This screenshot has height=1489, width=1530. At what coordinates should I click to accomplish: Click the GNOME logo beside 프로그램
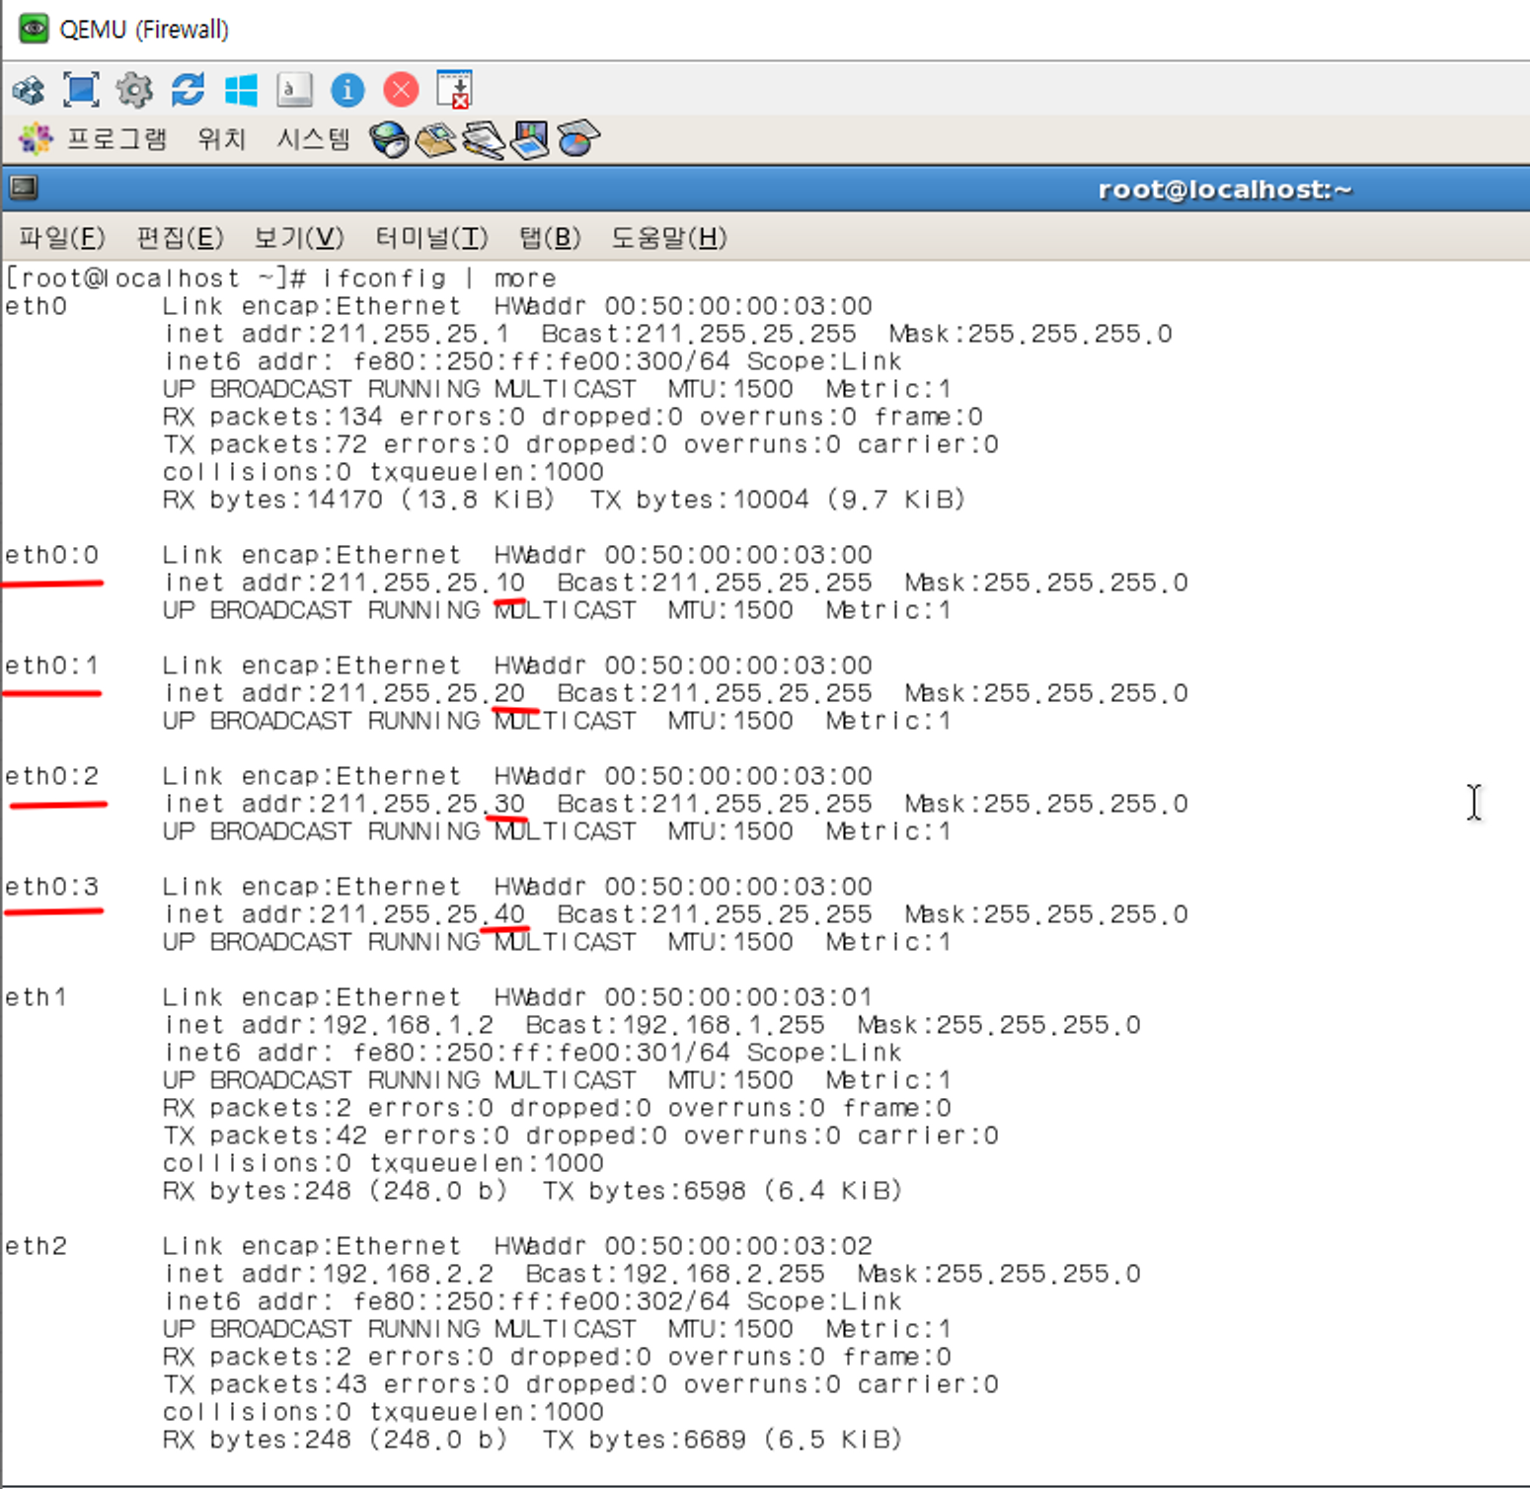pos(37,138)
